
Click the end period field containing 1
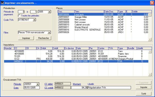[33, 12]
